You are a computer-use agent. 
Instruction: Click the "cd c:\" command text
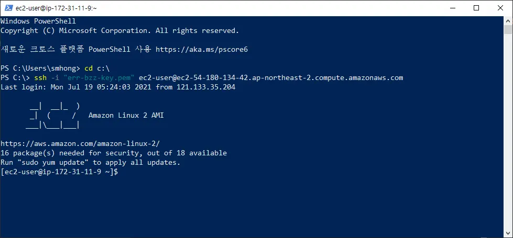[x=96, y=68]
